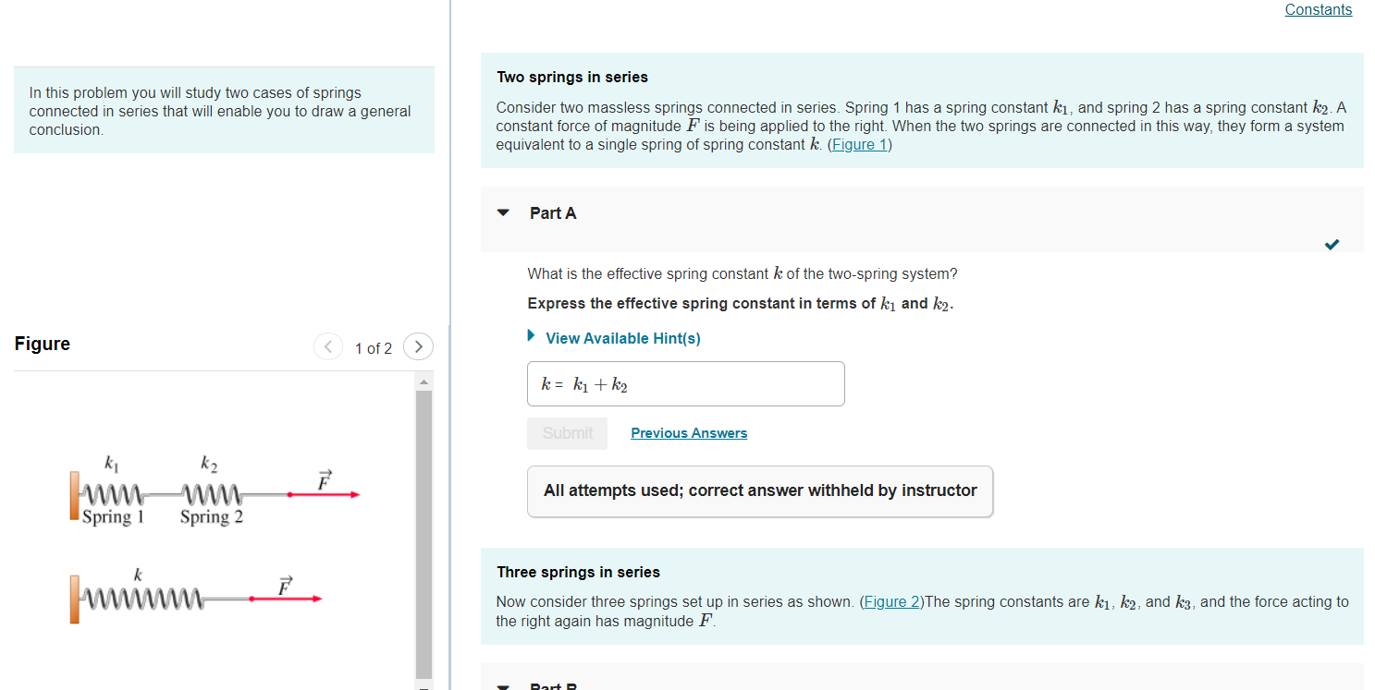Click the next figure arrow
Screen dimensions: 1375x690
click(x=418, y=346)
